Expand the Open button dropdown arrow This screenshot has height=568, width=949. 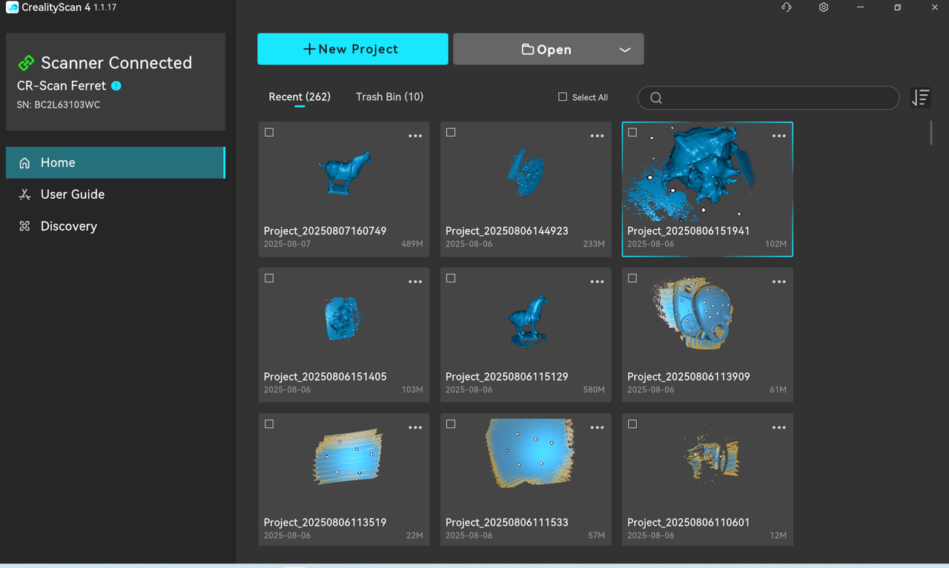coord(624,50)
